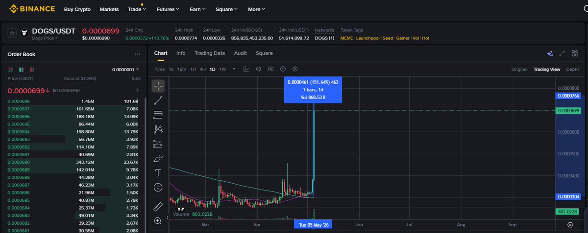Viewport: 588px width, 233px height.
Task: Select the brush drawing tool
Action: click(158, 158)
